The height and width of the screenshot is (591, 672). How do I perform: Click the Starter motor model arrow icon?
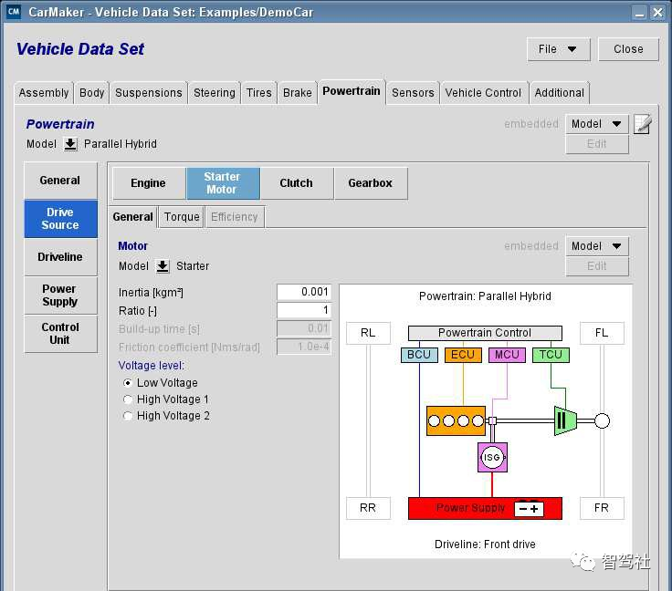coord(163,266)
